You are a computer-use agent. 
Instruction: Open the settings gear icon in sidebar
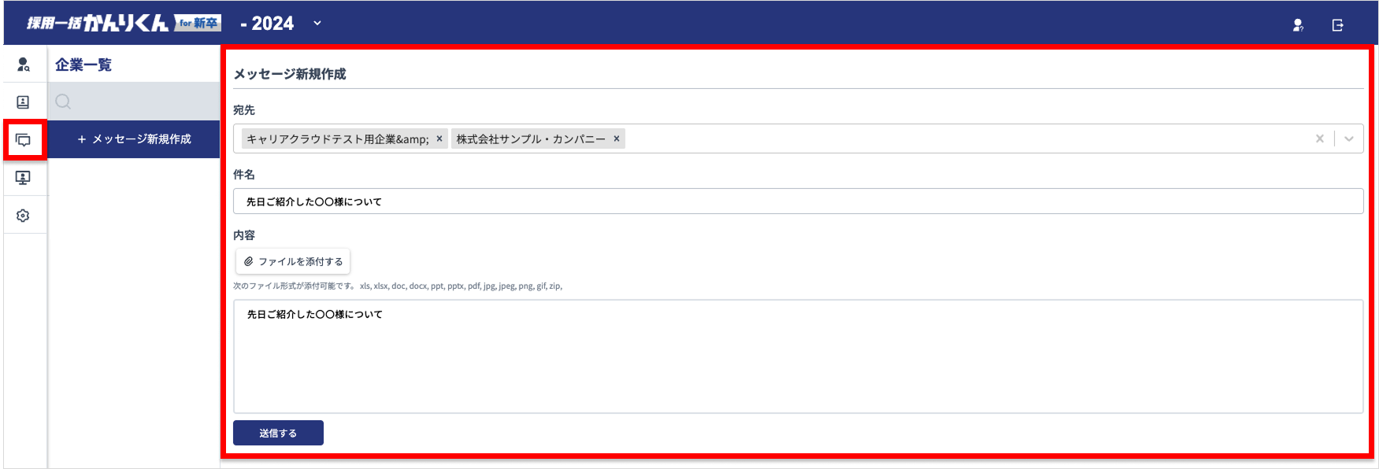pyautogui.click(x=24, y=216)
